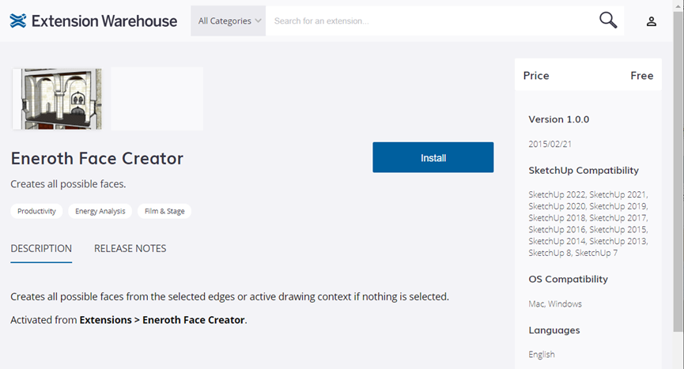Viewport: 684px width, 369px height.
Task: Click the Price label in sidebar
Action: [x=536, y=76]
